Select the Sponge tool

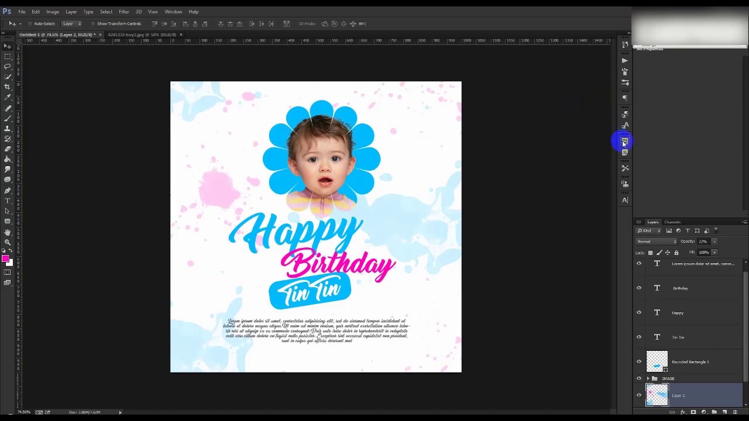click(8, 180)
